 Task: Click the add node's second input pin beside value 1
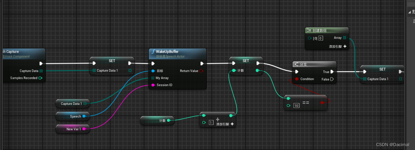(204, 122)
